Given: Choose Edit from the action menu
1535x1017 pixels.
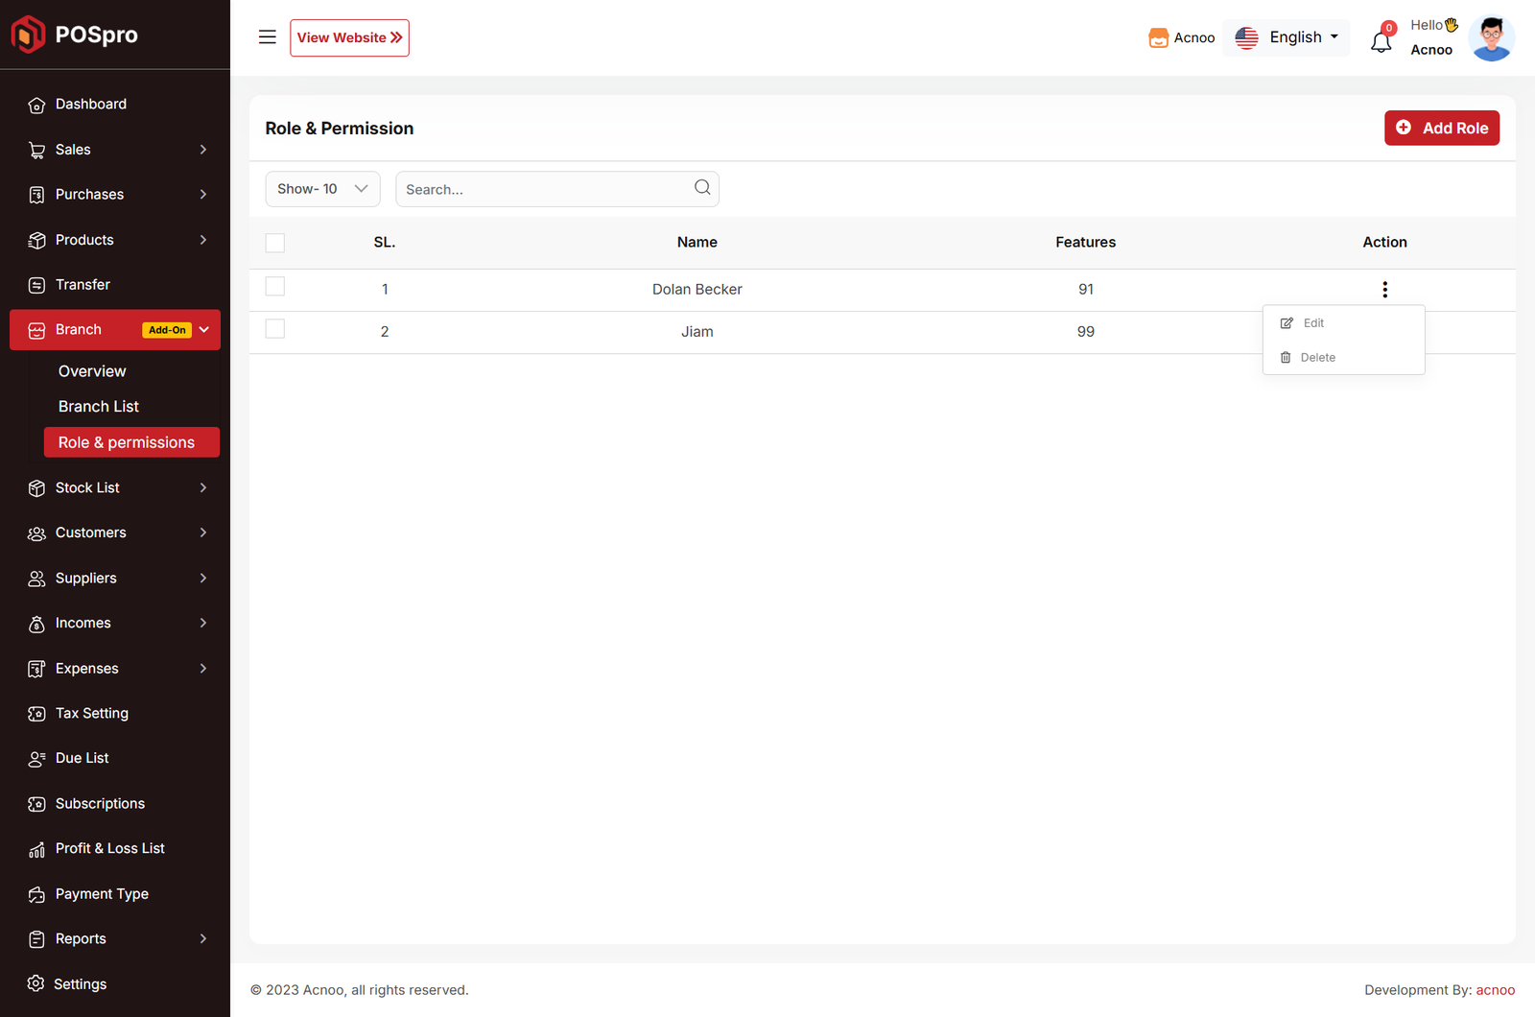Looking at the screenshot, I should tap(1312, 323).
